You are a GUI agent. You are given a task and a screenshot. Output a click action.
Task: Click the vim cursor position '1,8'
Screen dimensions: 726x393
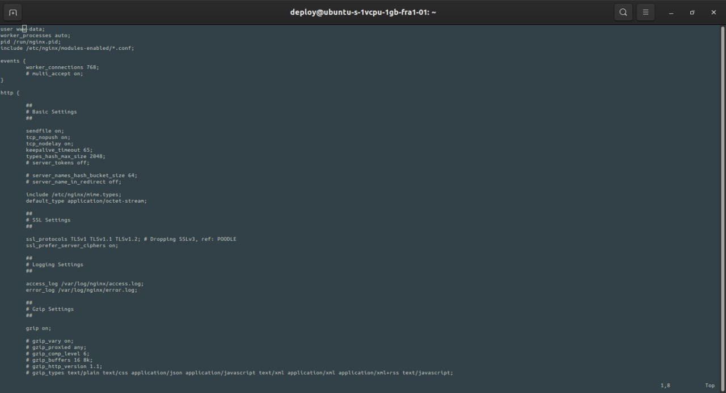665,386
